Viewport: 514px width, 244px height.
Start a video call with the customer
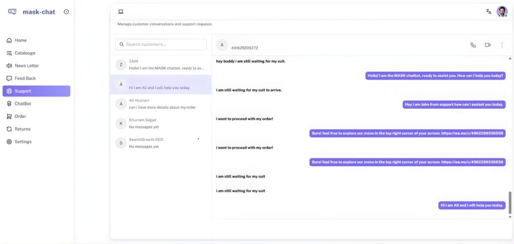[487, 45]
